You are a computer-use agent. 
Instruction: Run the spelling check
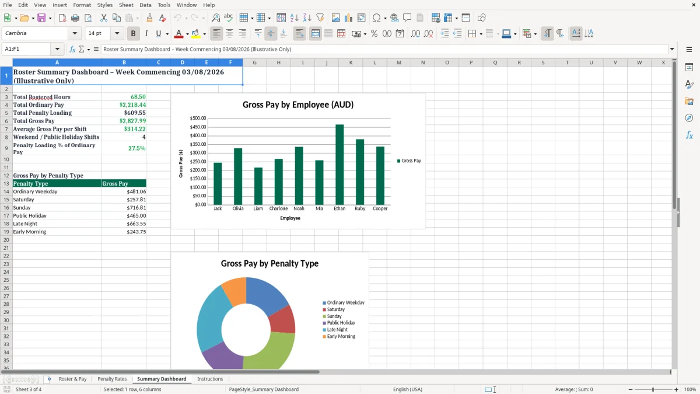(x=228, y=18)
